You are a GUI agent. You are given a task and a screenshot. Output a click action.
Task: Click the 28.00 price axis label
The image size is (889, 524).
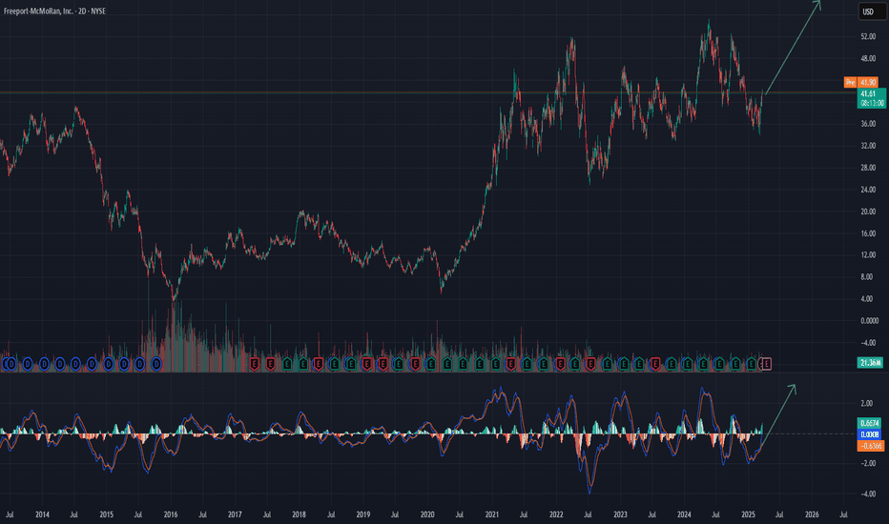pyautogui.click(x=868, y=168)
